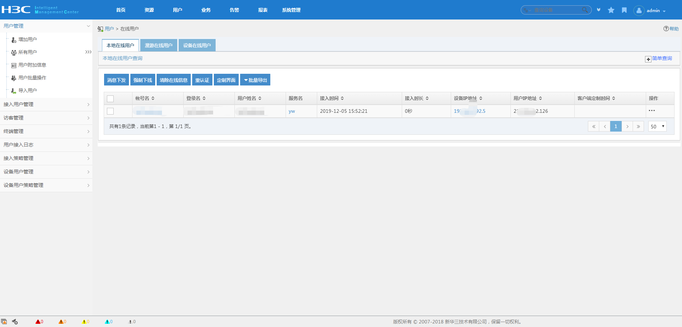Expand 用户接入日志 section
Viewport: 682px width, 327px height.
pyautogui.click(x=46, y=145)
